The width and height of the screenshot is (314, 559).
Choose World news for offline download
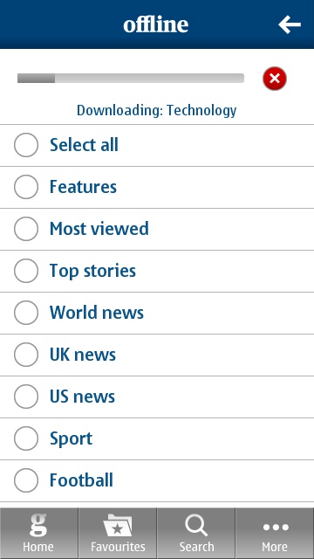[26, 313]
